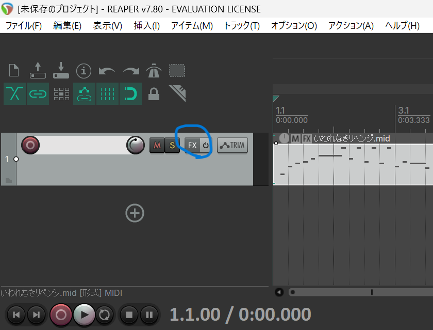Viewport: 433px width, 330px height.
Task: Open the 表示(V) menu
Action: pyautogui.click(x=108, y=26)
